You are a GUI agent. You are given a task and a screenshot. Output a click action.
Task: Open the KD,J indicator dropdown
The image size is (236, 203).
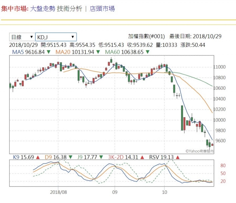click(56, 37)
